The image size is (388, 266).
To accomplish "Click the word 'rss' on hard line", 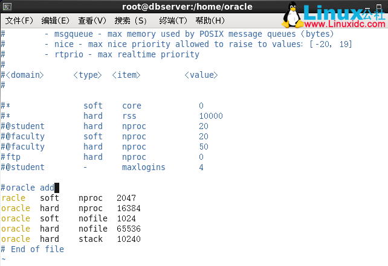I will pyautogui.click(x=129, y=116).
